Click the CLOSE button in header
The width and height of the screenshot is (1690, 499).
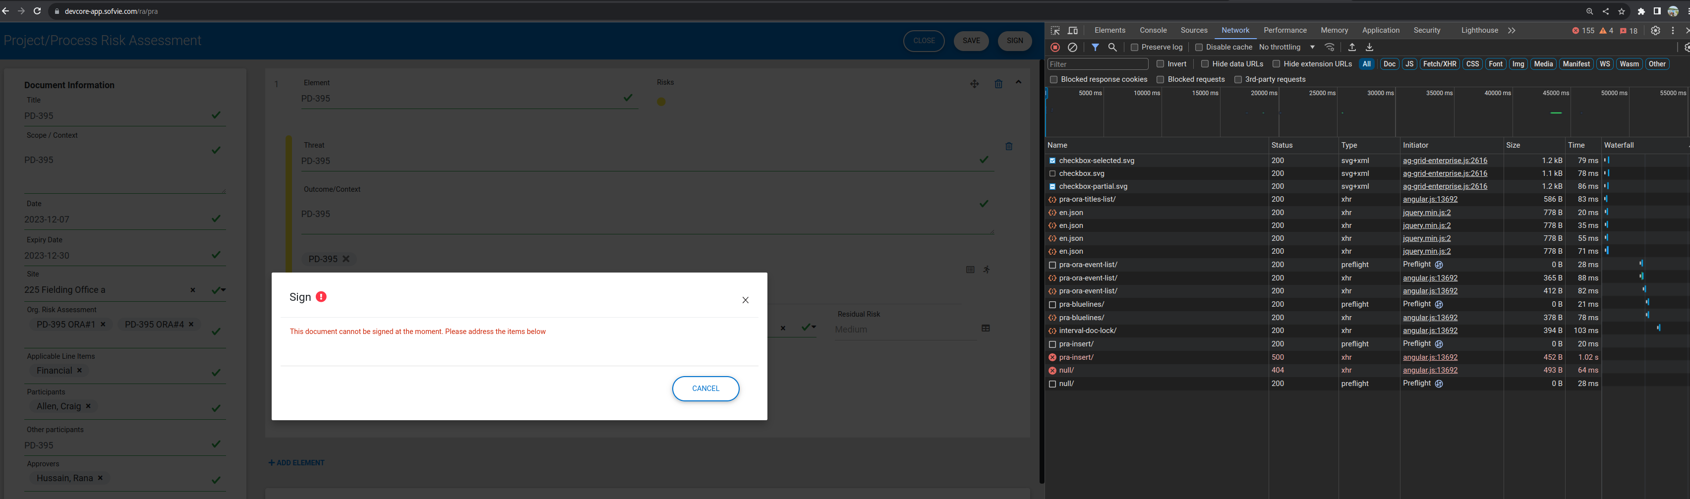tap(924, 41)
